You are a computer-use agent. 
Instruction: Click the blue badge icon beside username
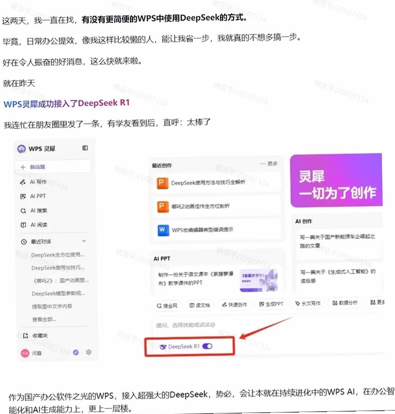tap(76, 352)
